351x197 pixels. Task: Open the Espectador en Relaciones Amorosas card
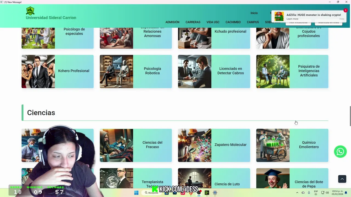(136, 38)
